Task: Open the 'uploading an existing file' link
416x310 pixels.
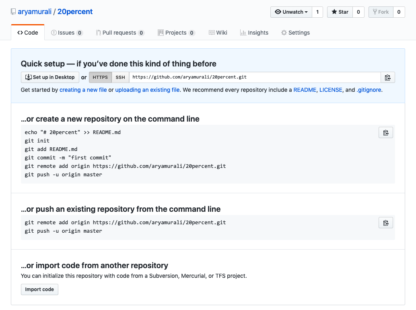Action: pos(147,90)
